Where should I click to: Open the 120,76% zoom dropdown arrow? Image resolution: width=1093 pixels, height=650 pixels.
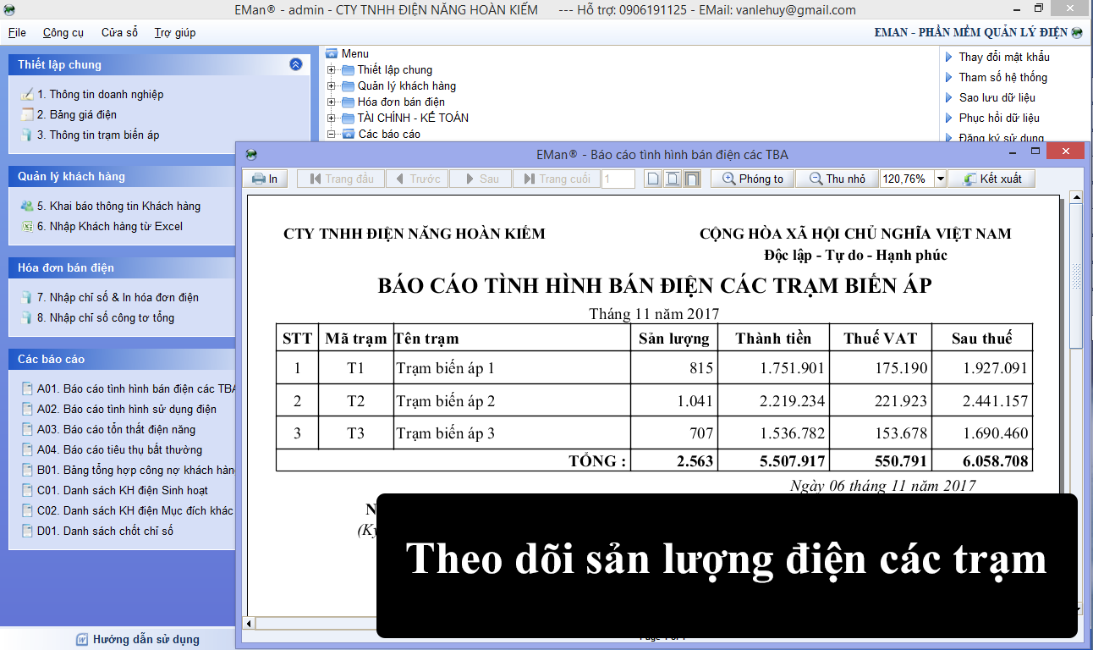[x=940, y=179]
